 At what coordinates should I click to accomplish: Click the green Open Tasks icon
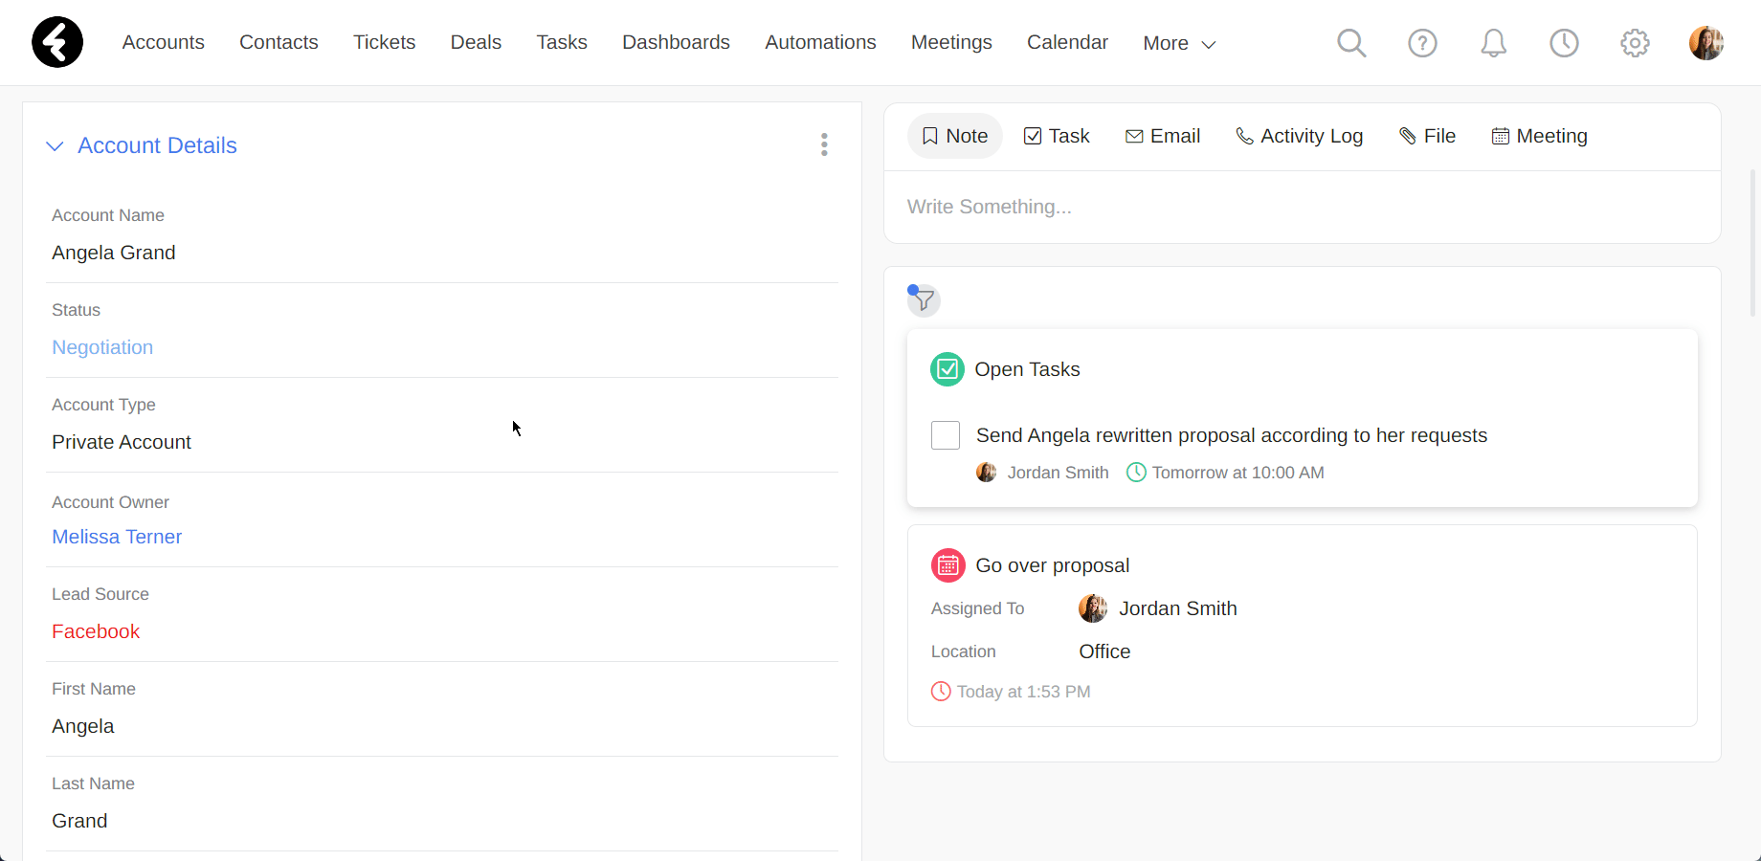point(947,369)
